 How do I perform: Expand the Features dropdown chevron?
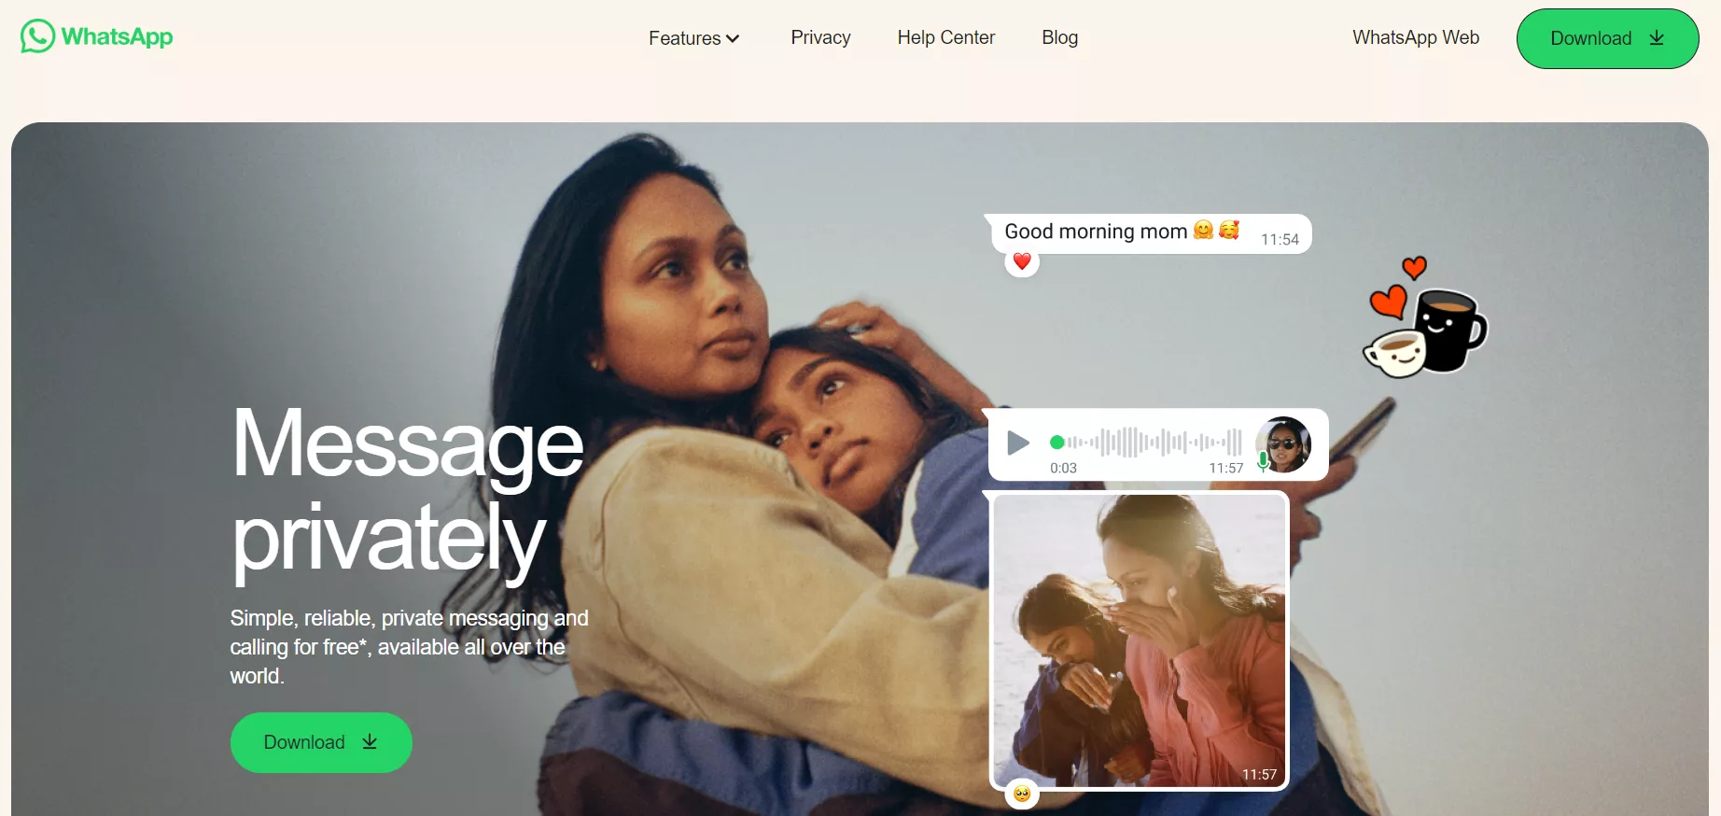tap(733, 39)
